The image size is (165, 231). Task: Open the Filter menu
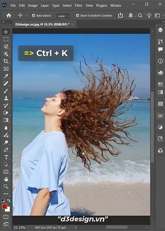point(78,5)
